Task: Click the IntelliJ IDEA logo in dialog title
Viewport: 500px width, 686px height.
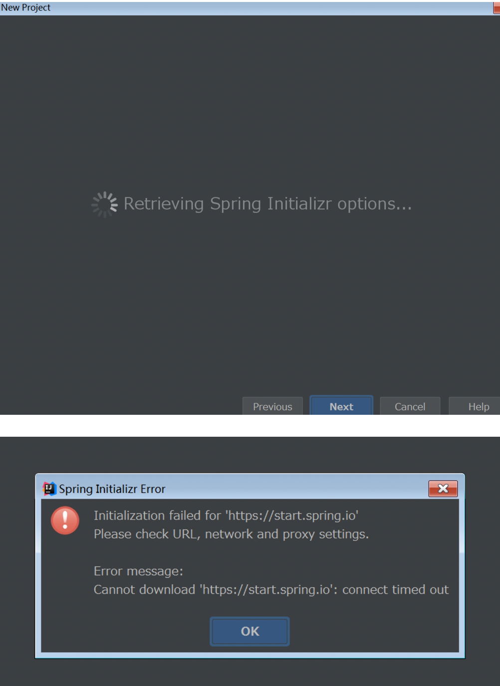Action: (x=49, y=489)
